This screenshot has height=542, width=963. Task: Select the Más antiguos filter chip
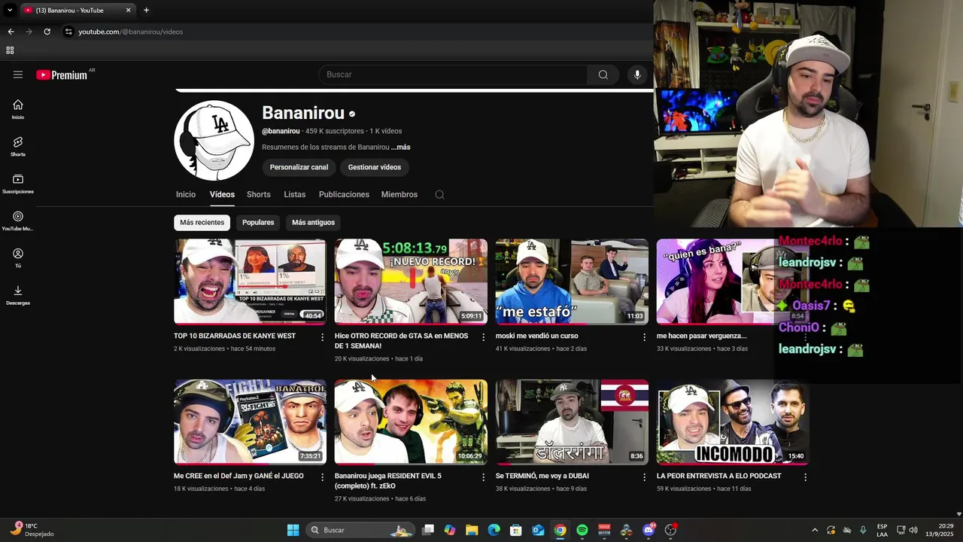pyautogui.click(x=313, y=222)
